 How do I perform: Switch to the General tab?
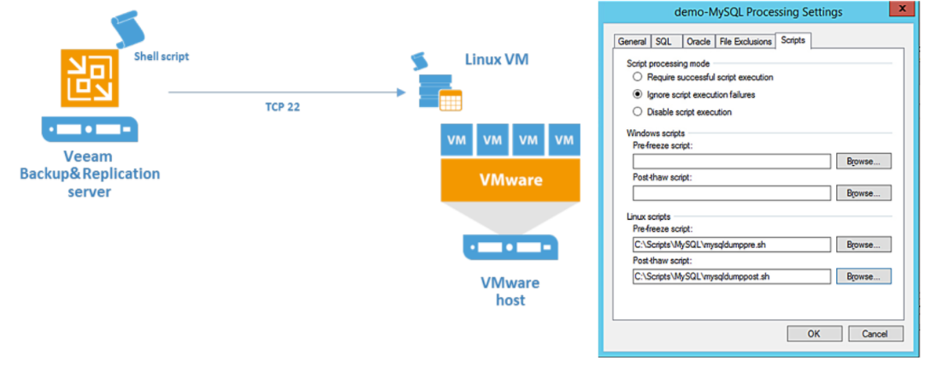coord(632,41)
